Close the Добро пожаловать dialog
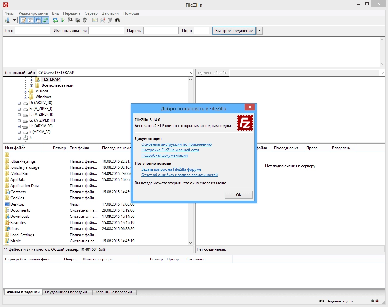 pyautogui.click(x=250, y=107)
